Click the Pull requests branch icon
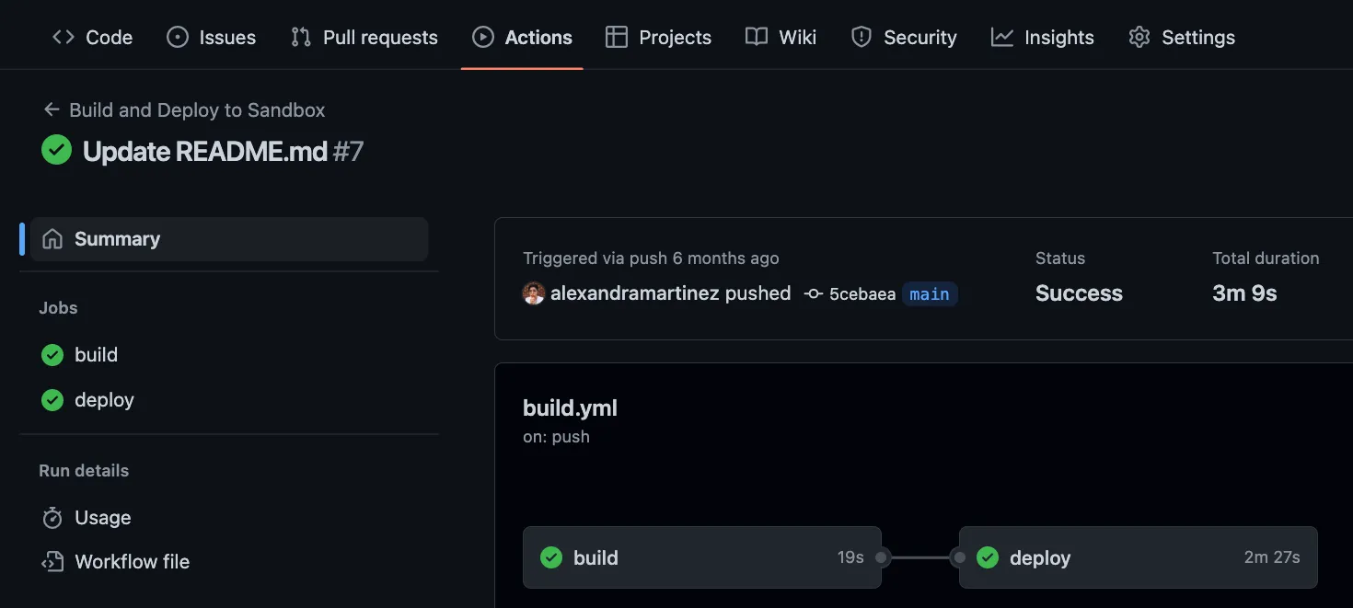 pos(301,38)
